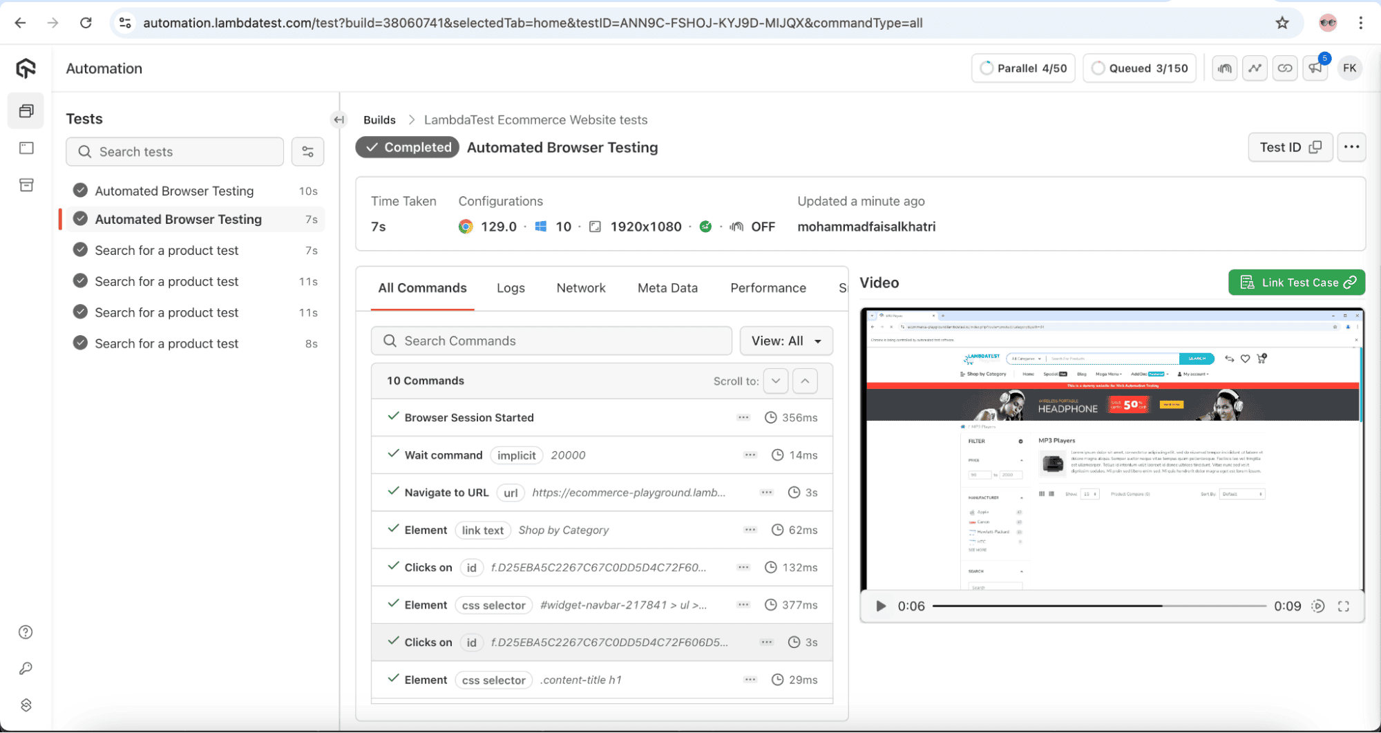Open the View: All dropdown
The width and height of the screenshot is (1381, 733).
pos(785,341)
